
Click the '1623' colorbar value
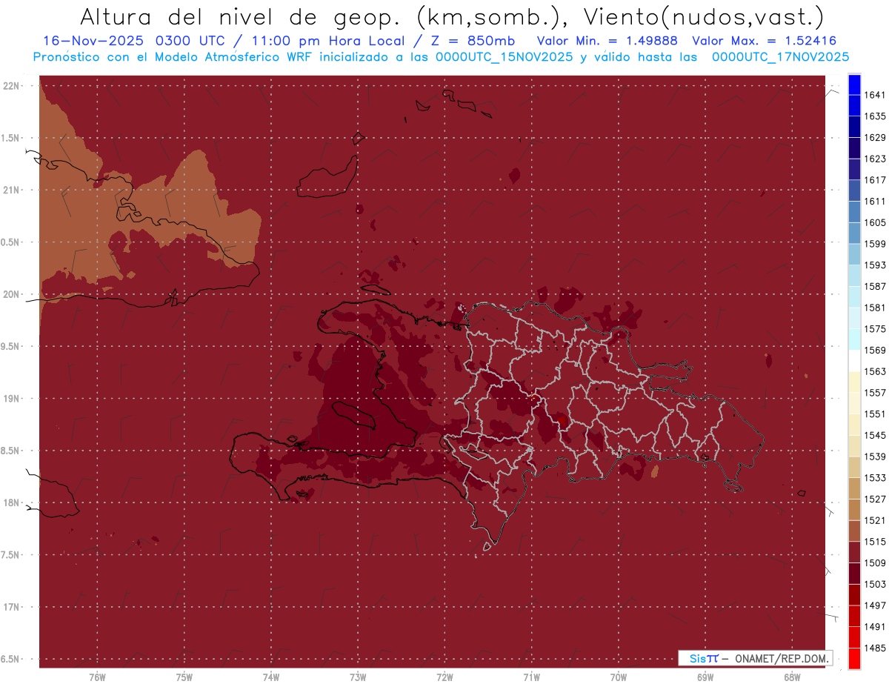pyautogui.click(x=875, y=159)
